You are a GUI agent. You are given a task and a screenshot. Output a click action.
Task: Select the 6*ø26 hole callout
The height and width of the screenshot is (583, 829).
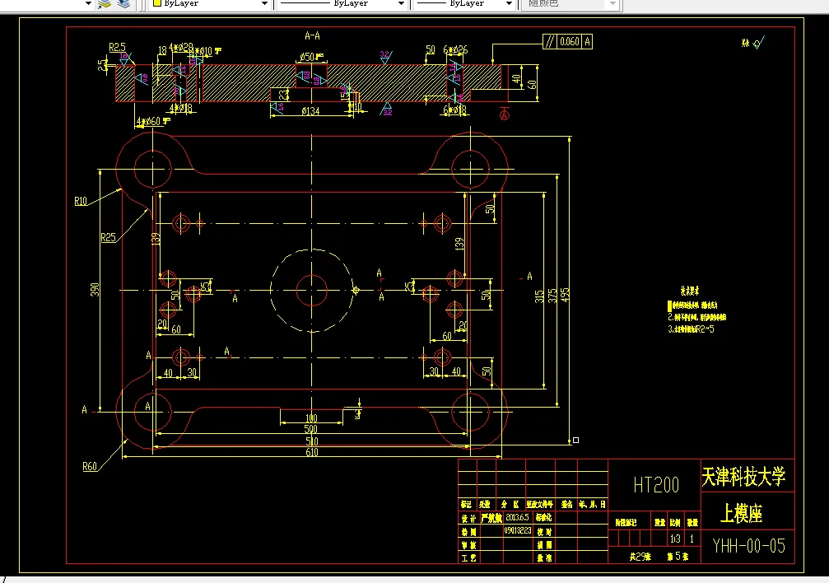click(x=455, y=49)
